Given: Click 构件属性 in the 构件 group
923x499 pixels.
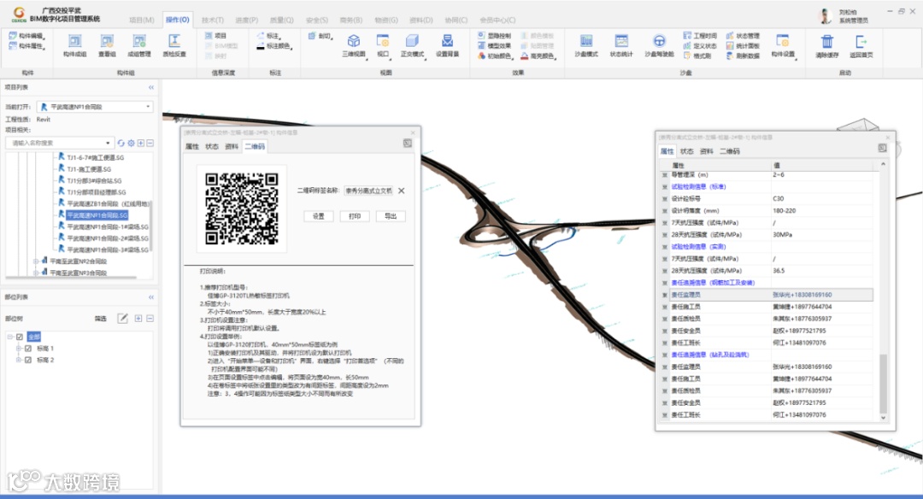Looking at the screenshot, I should click(x=26, y=46).
